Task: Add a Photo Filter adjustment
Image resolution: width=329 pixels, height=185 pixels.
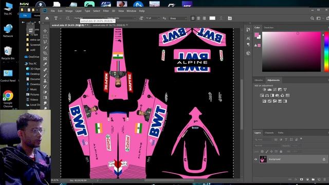Action: click(x=277, y=96)
